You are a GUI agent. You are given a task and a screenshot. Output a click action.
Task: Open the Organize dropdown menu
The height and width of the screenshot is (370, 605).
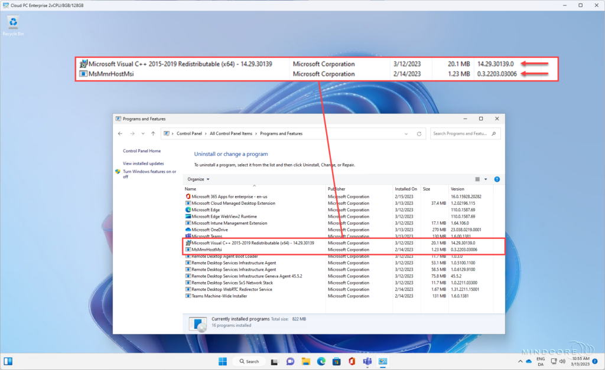click(199, 179)
